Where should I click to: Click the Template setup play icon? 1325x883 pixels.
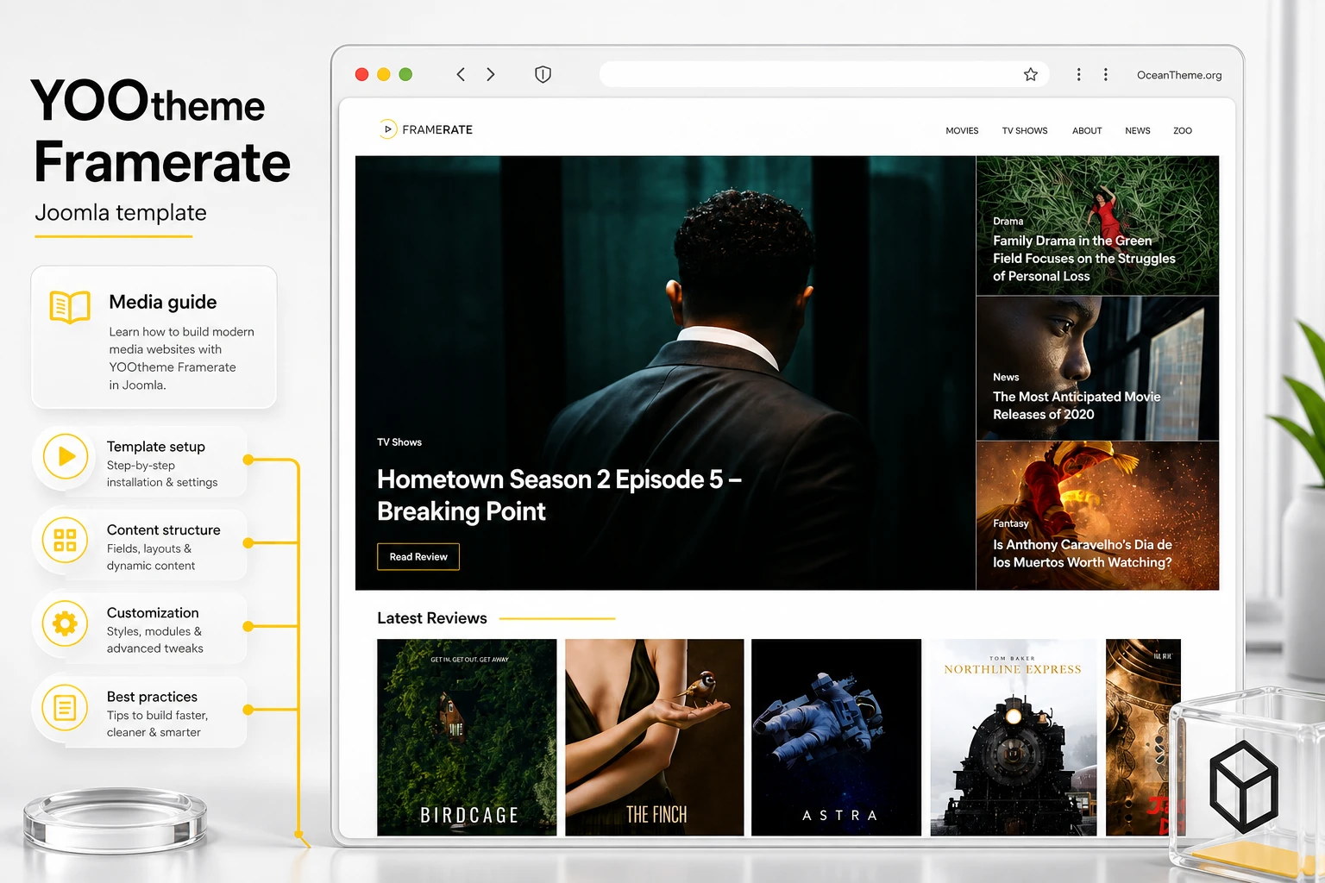point(66,456)
